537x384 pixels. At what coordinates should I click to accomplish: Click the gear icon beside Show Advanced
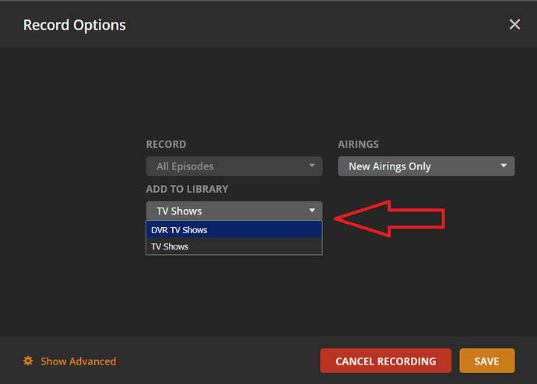28,361
